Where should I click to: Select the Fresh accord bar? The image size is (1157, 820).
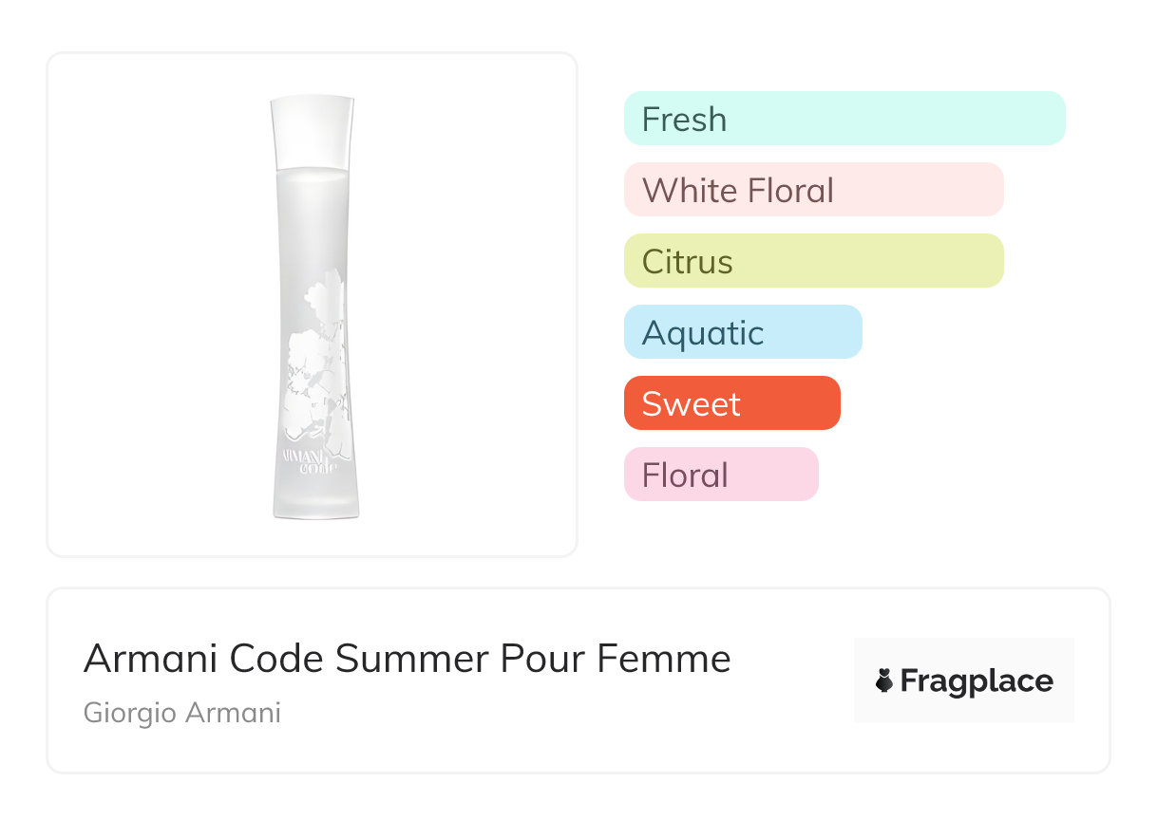click(844, 119)
